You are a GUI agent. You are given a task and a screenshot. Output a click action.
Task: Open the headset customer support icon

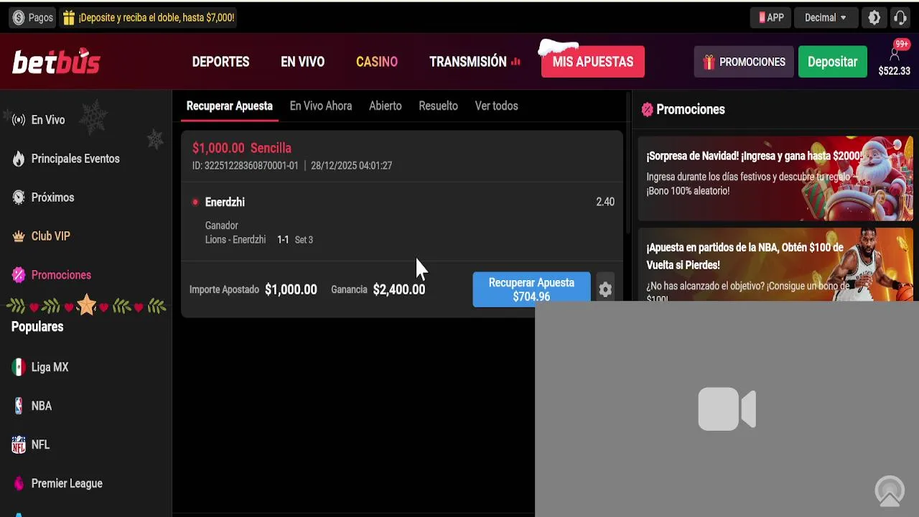(x=900, y=17)
